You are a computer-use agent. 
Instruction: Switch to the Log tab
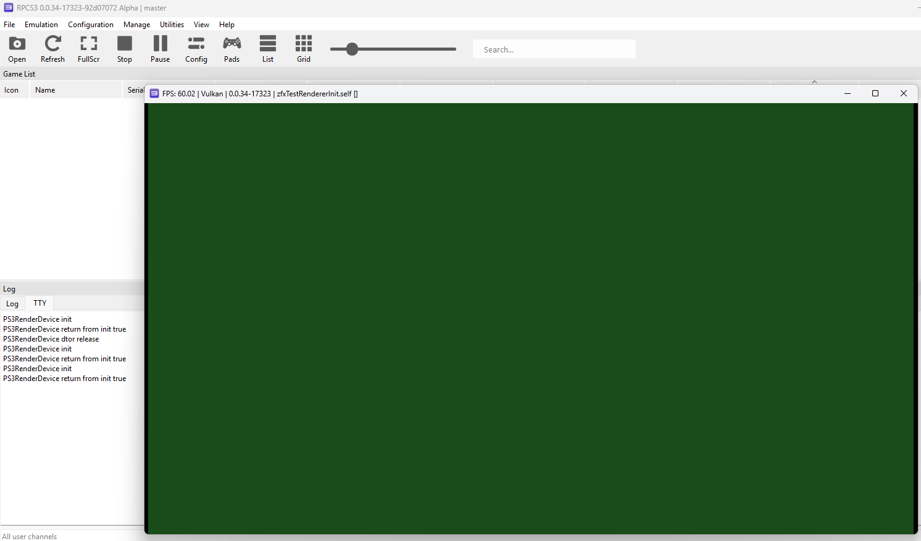click(12, 304)
